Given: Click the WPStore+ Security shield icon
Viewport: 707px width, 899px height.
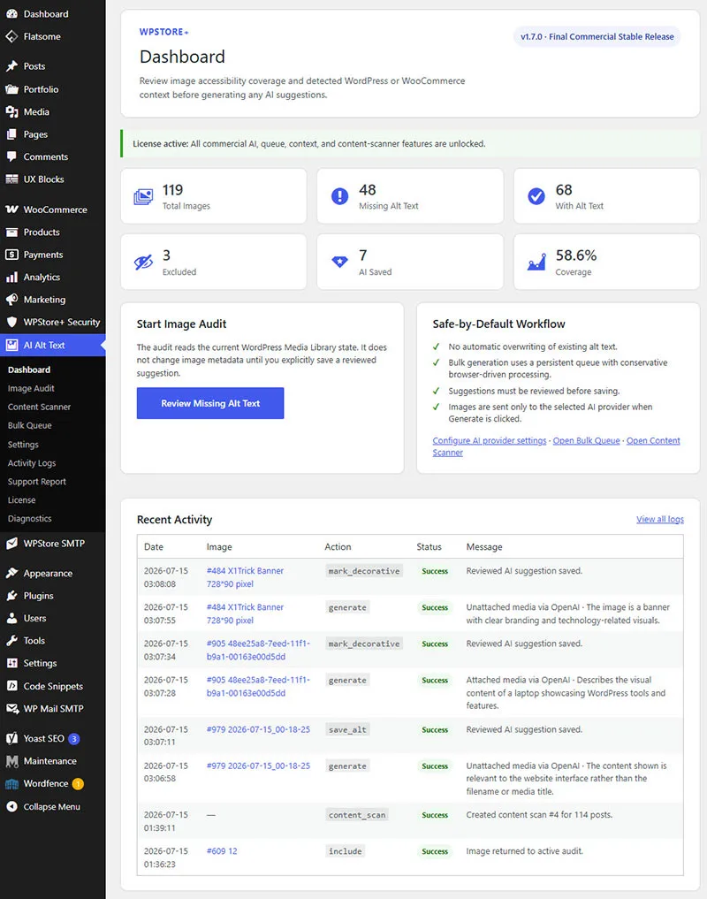Looking at the screenshot, I should [11, 322].
